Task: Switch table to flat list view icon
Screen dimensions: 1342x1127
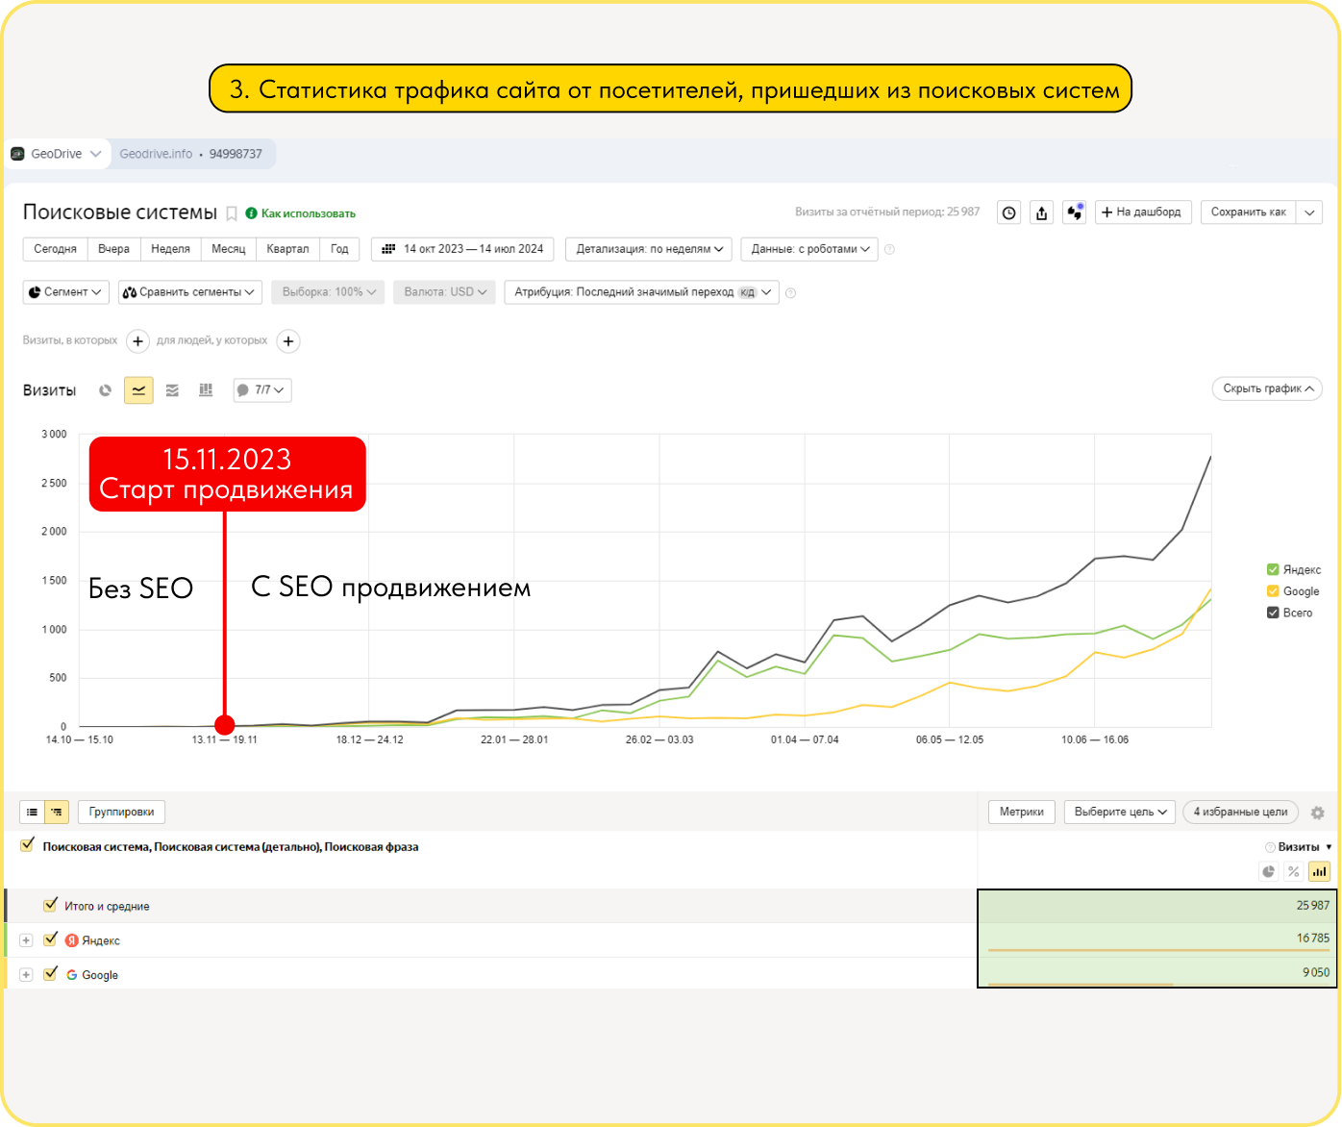Action: (x=32, y=813)
